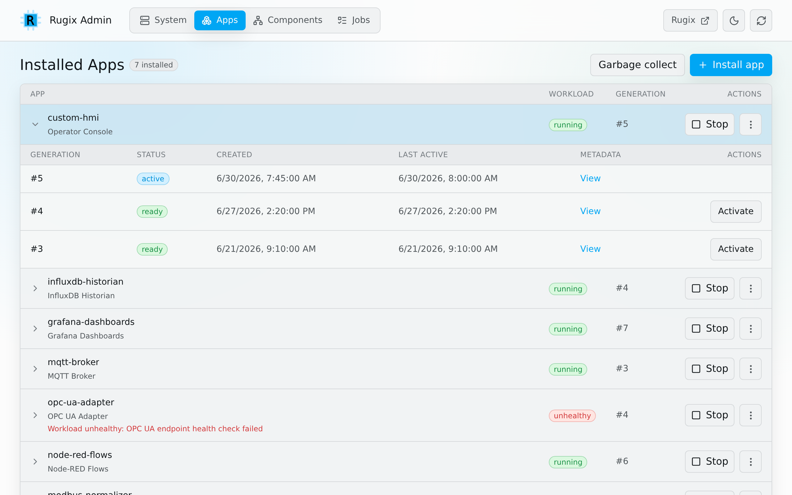Click the node-red-flows generation #6
The image size is (792, 495).
tap(622, 462)
